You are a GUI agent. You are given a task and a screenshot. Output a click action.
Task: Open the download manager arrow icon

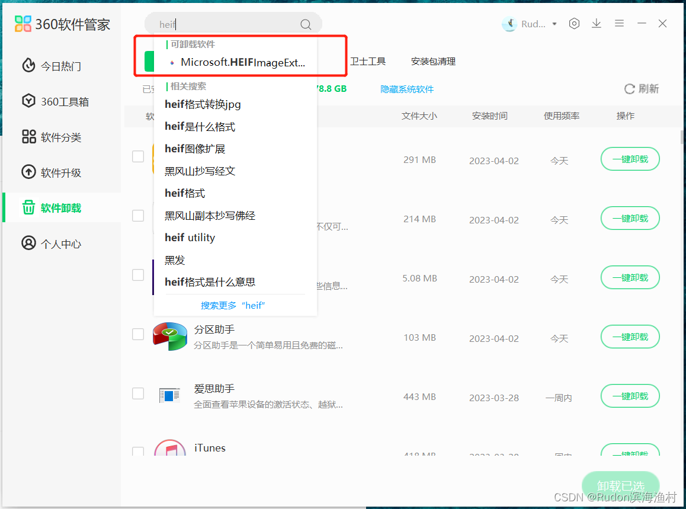point(597,24)
